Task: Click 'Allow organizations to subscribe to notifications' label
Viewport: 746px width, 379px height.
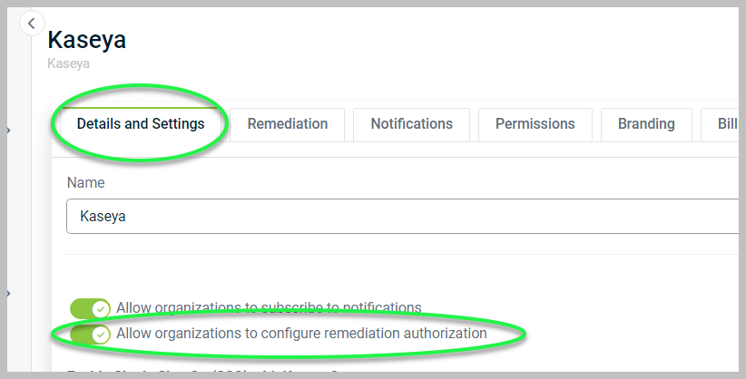Action: coord(269,307)
